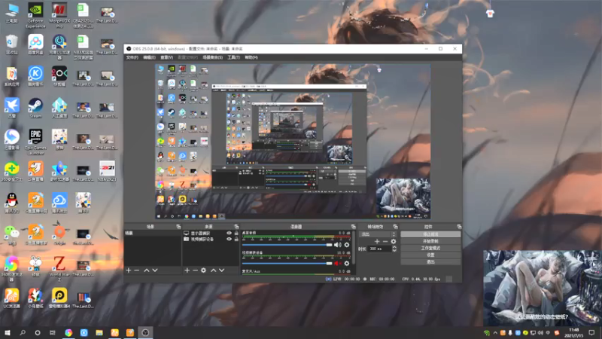602x339 pixels.
Task: Undock the Controls panel
Action: [x=459, y=227]
